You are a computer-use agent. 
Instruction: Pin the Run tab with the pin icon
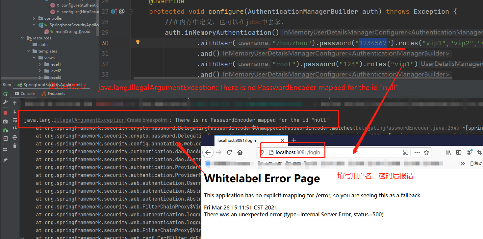click(5, 160)
